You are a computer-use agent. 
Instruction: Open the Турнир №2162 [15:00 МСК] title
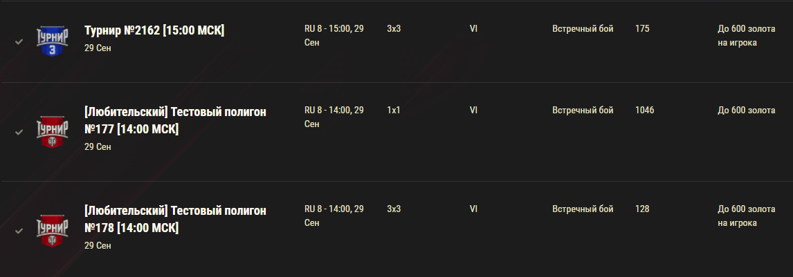click(154, 31)
